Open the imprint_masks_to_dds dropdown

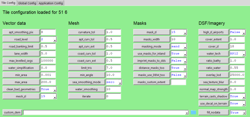point(185,61)
